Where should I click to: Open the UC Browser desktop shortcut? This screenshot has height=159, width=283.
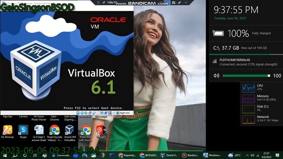(x=8, y=132)
